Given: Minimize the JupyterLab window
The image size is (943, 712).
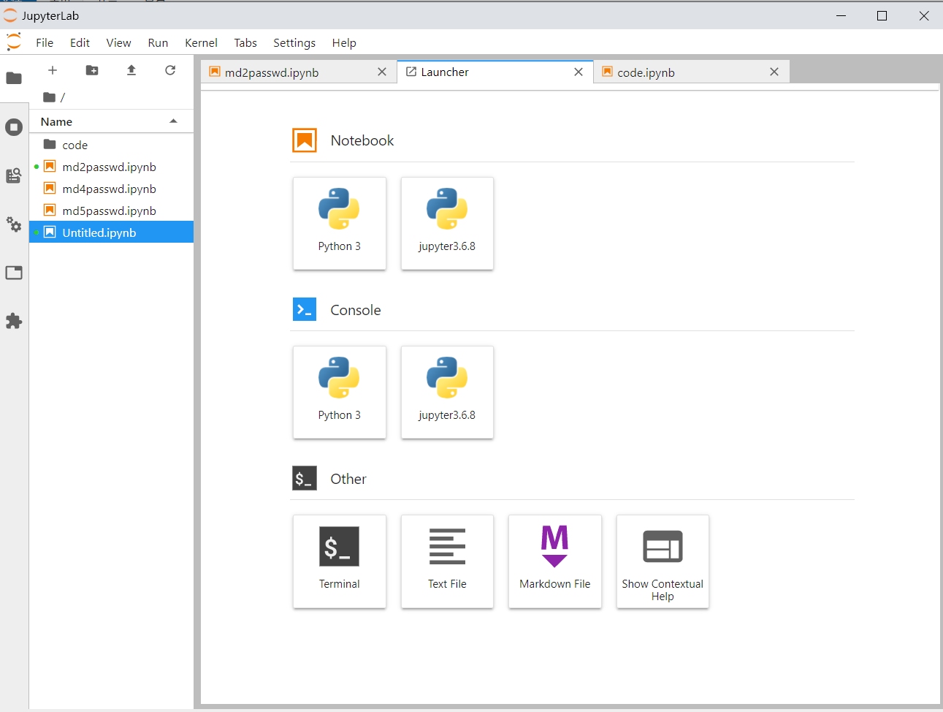Looking at the screenshot, I should [x=841, y=15].
